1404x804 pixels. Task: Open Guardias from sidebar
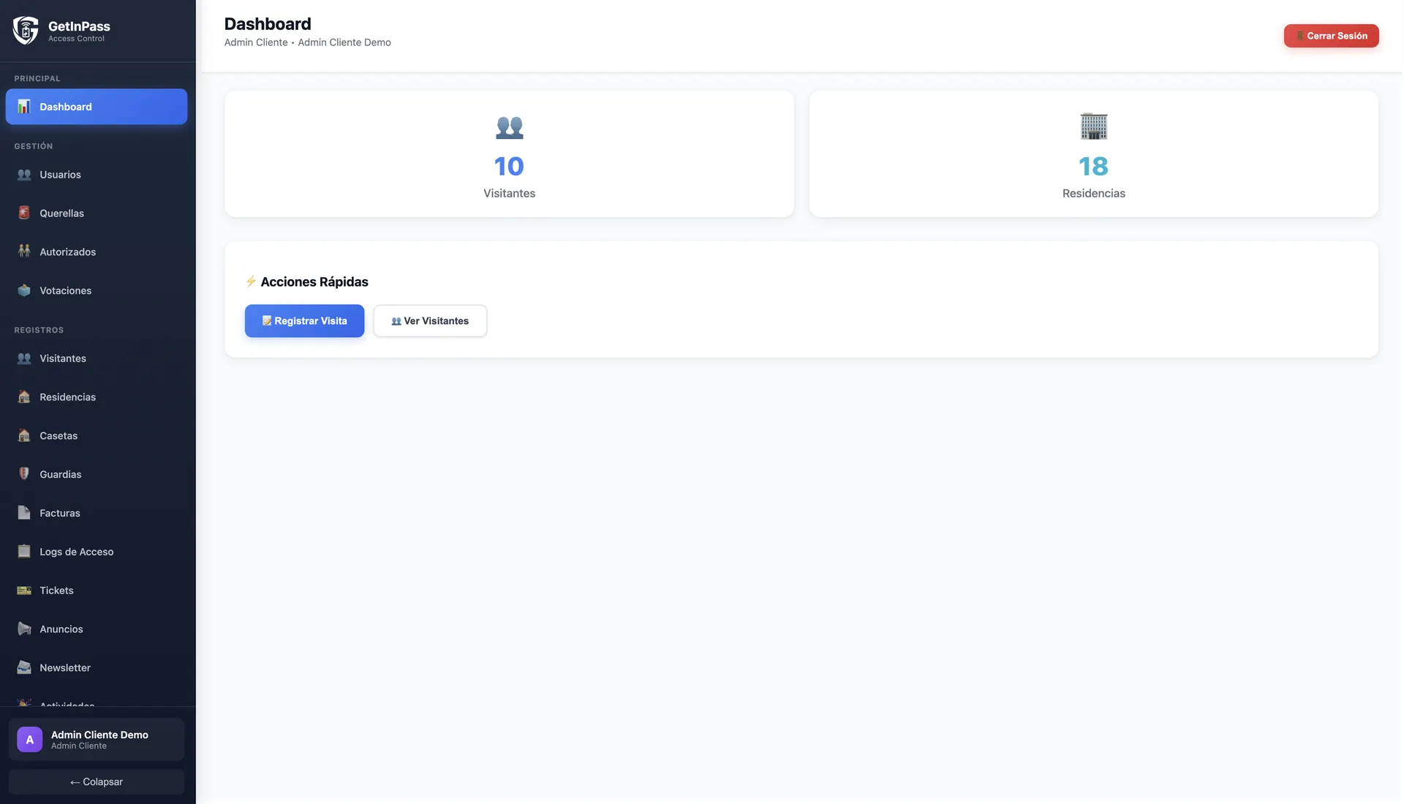click(x=97, y=474)
